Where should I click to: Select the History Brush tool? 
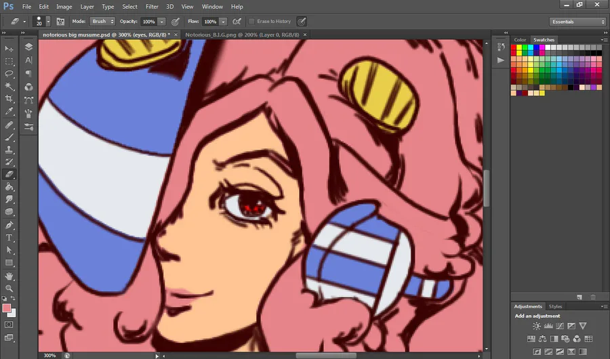point(9,162)
